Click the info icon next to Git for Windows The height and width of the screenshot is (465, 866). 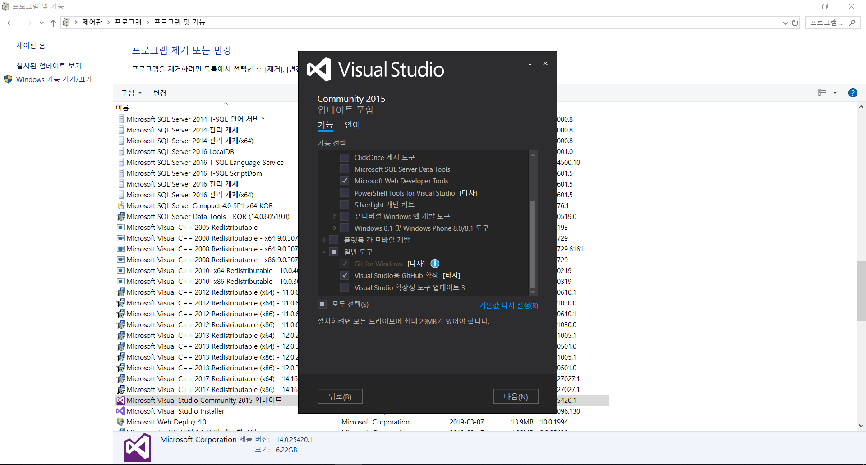(x=435, y=264)
